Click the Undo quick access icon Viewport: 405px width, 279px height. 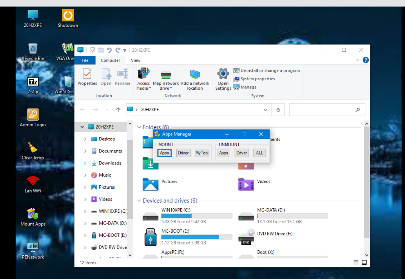point(109,50)
